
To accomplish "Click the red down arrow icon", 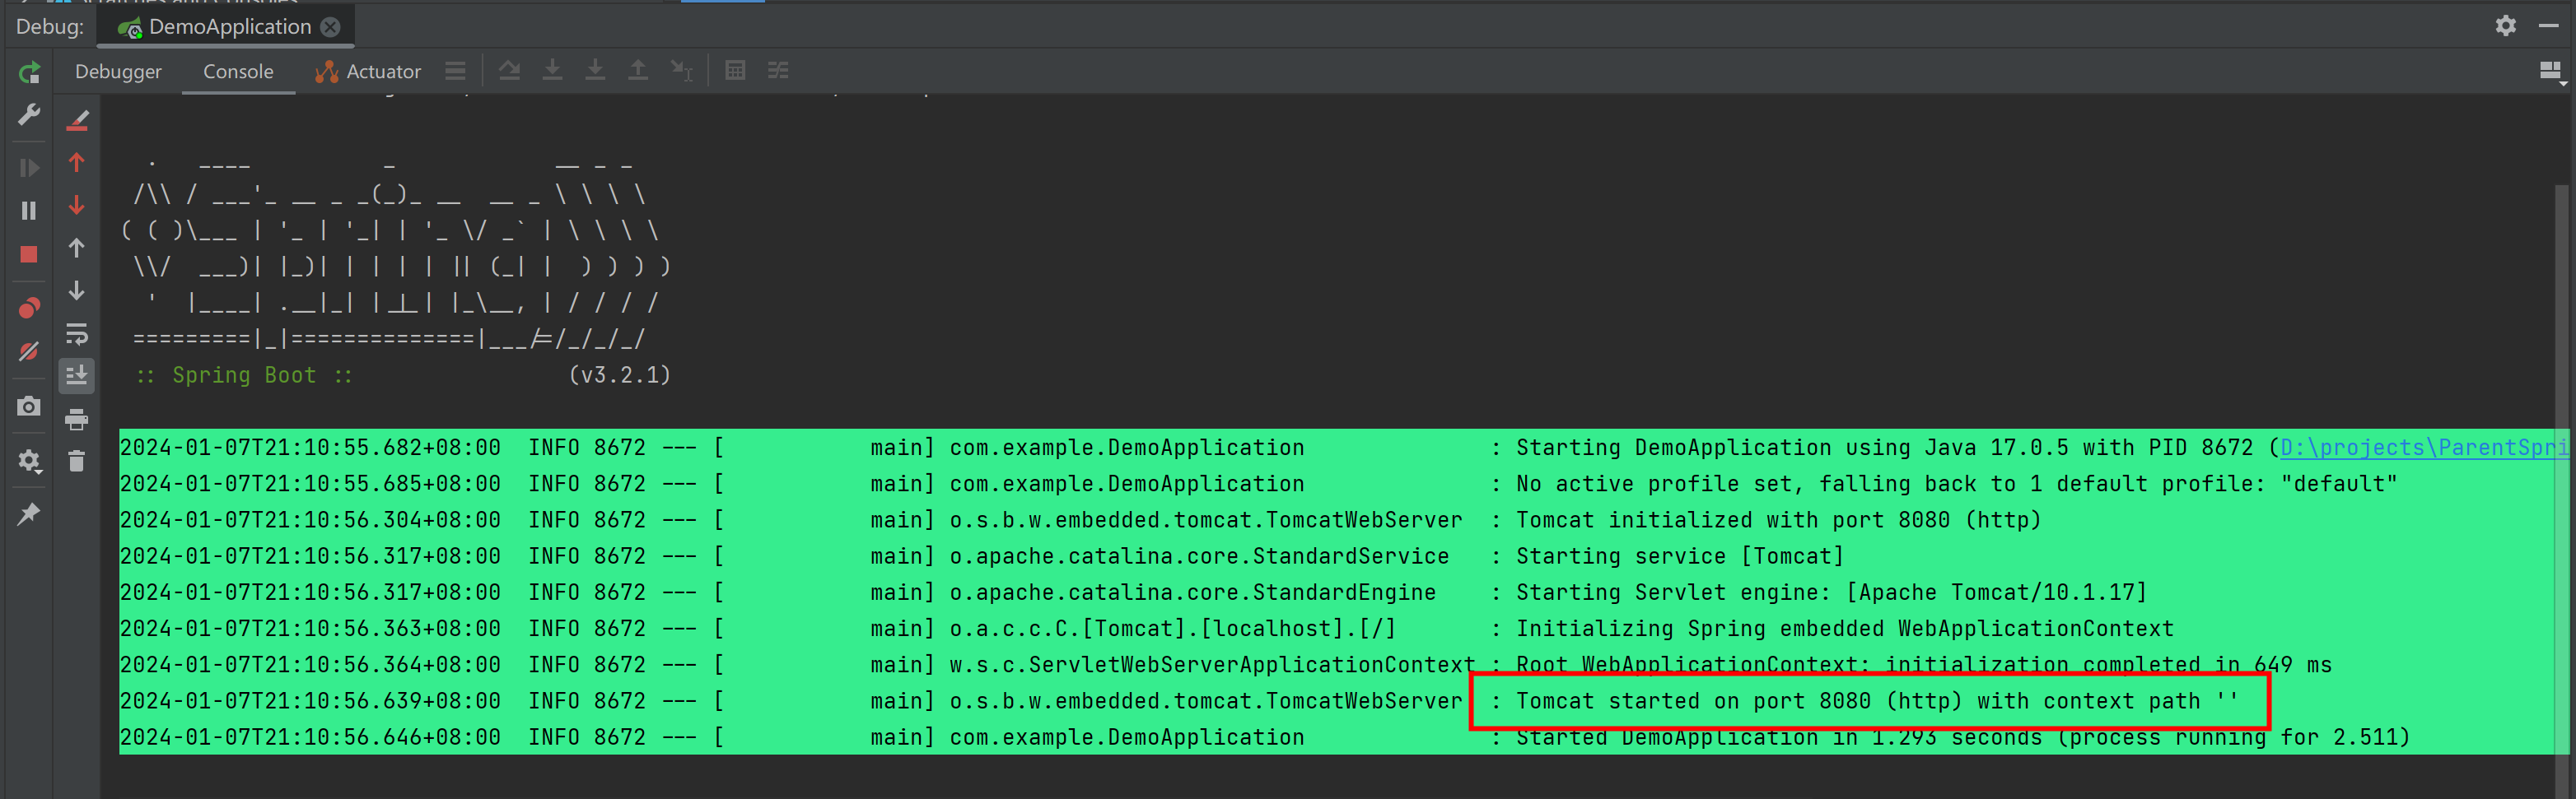I will (x=77, y=206).
